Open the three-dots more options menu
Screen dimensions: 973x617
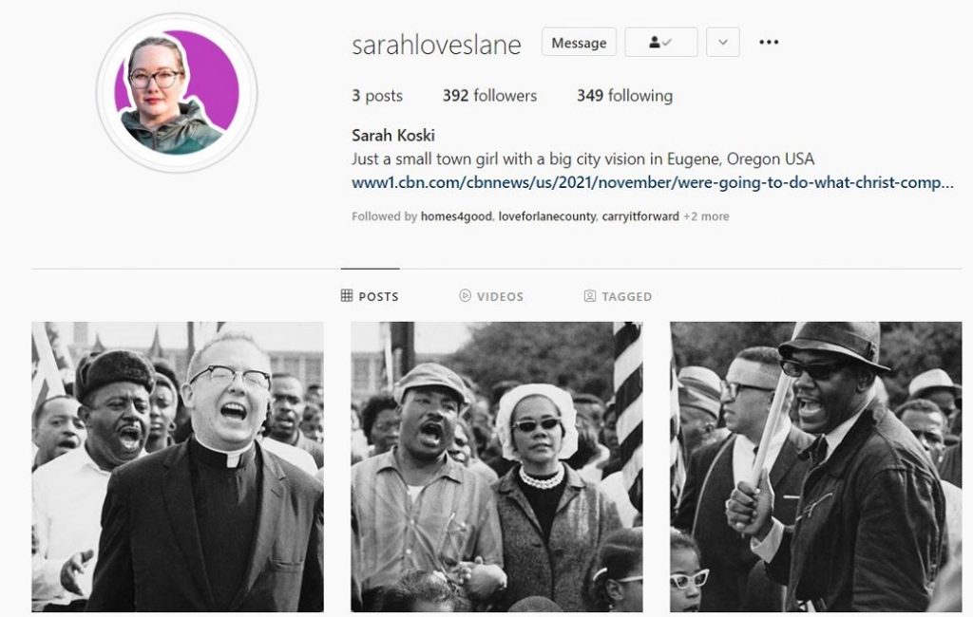tap(768, 42)
